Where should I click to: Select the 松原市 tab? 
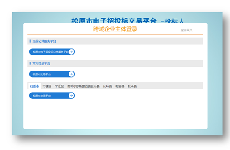[x=34, y=86]
